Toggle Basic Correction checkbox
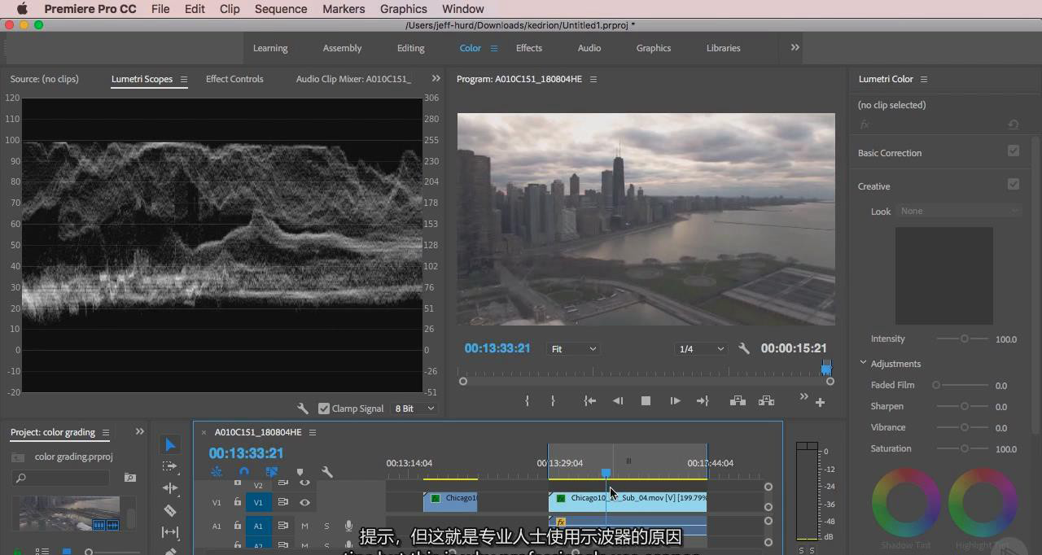 [1014, 151]
